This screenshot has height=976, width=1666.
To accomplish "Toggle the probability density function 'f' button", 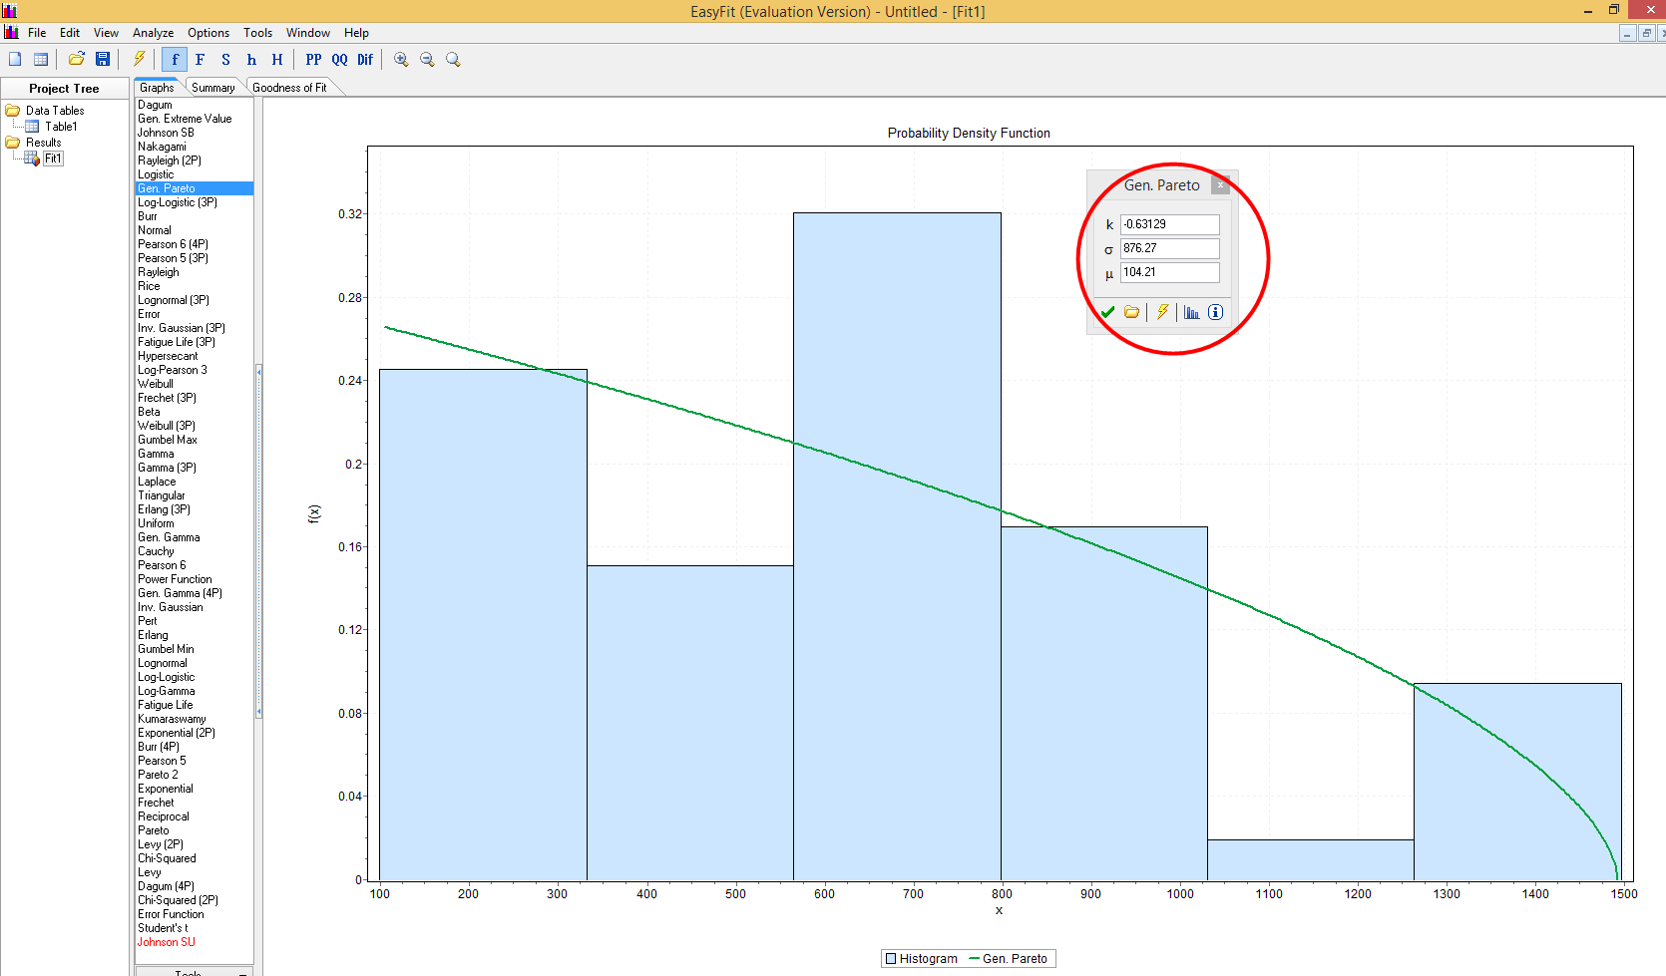I will 175,60.
